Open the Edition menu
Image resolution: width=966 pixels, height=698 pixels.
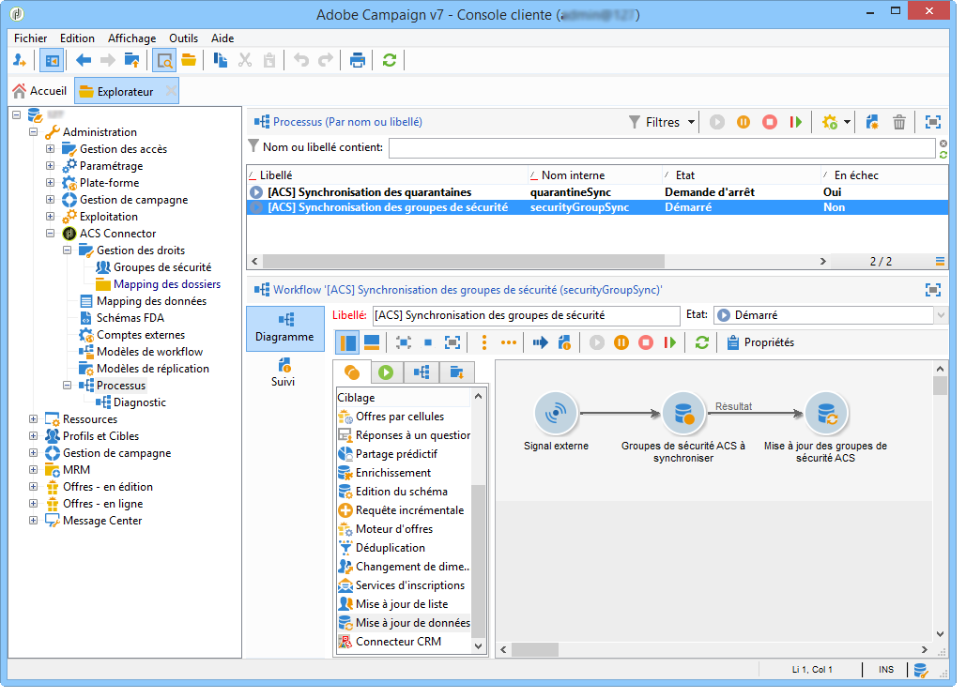[x=77, y=38]
